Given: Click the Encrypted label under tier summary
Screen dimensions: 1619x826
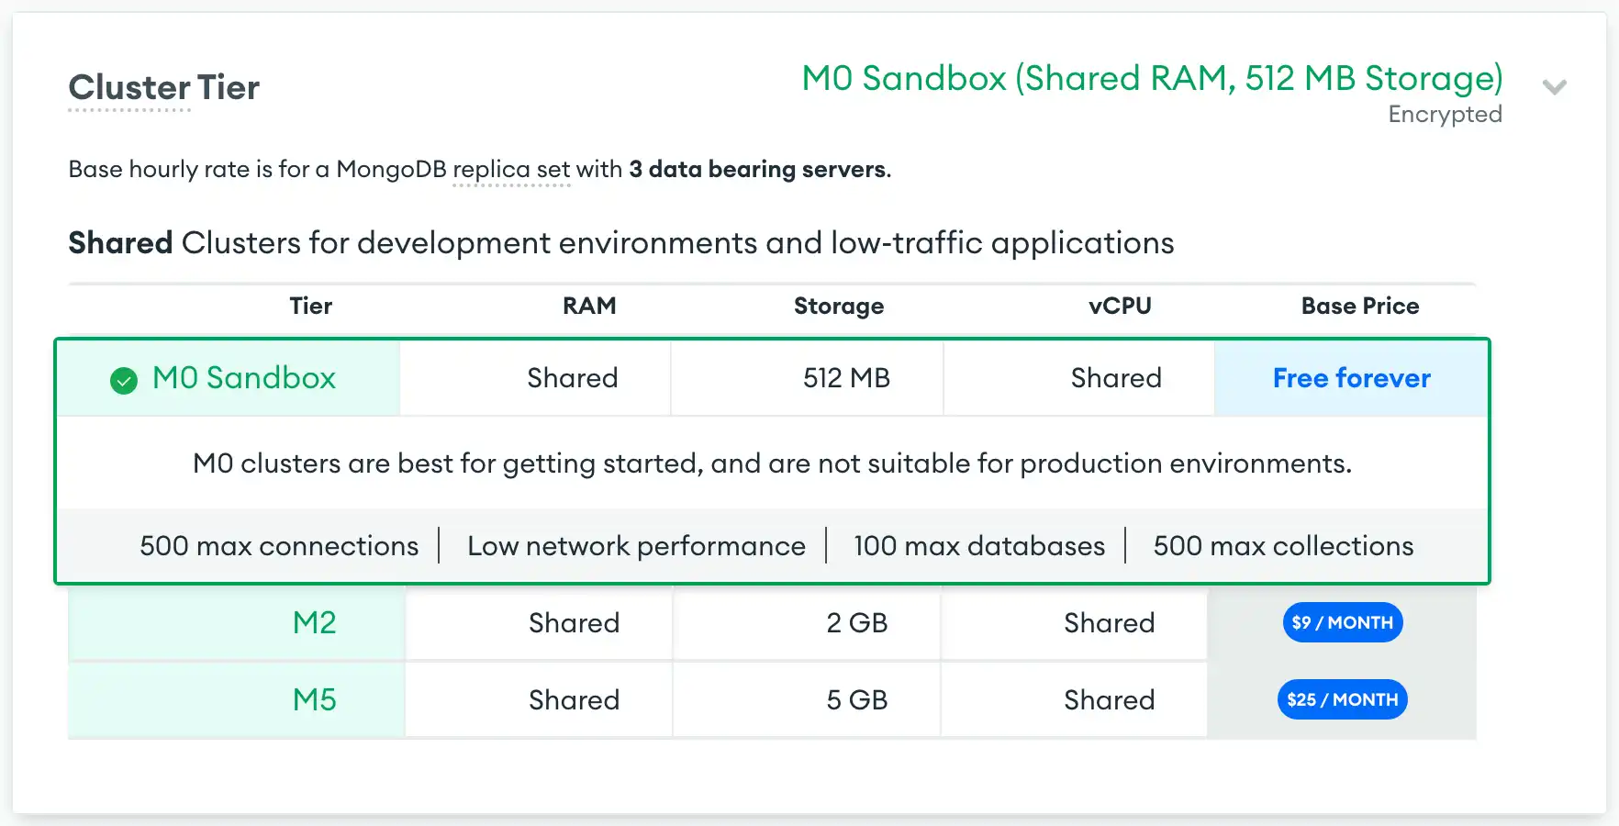Looking at the screenshot, I should pos(1445,115).
